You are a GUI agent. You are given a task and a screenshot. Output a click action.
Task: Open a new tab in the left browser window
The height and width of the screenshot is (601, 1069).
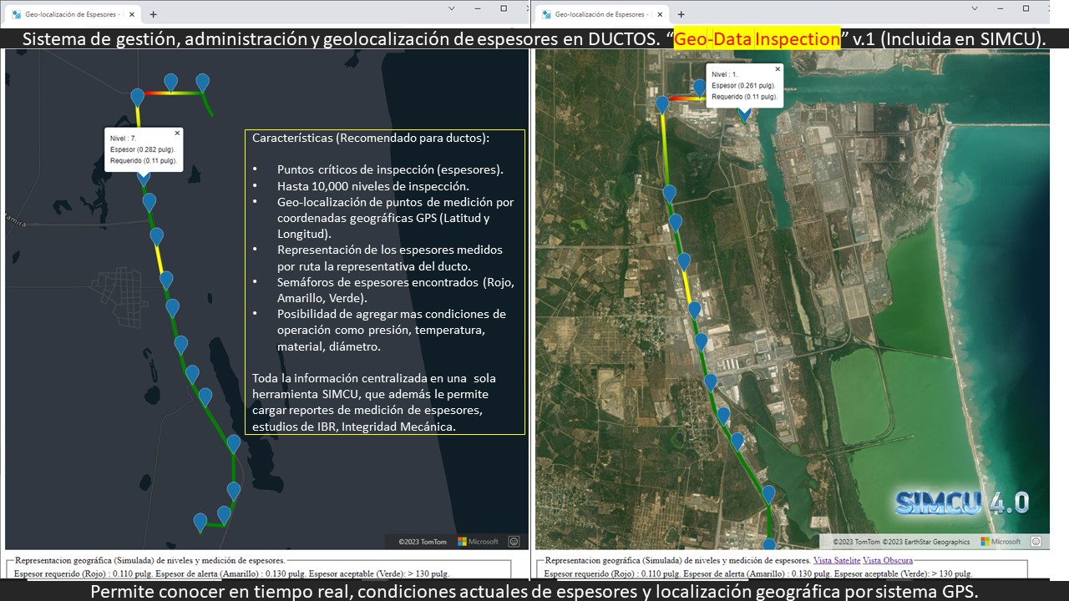coord(153,14)
